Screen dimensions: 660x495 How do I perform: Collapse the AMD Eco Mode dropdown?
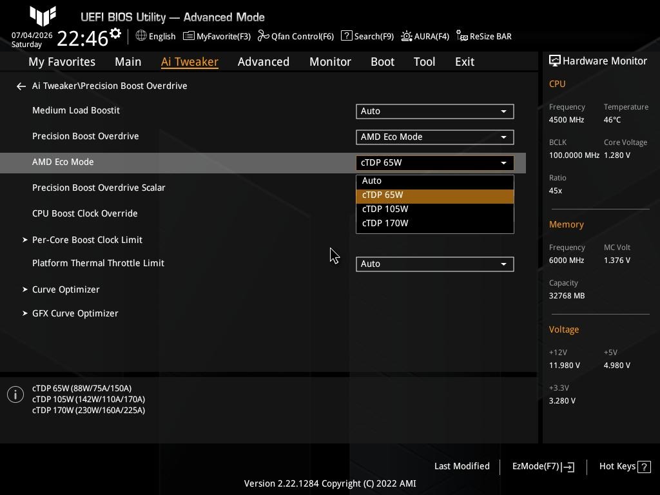[435, 163]
